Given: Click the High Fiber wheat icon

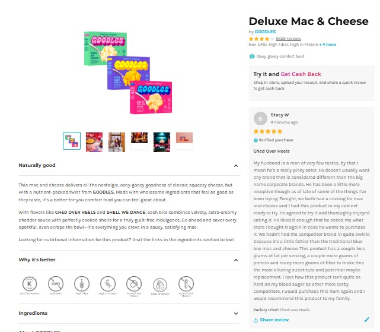Looking at the screenshot, I should [x=81, y=284].
